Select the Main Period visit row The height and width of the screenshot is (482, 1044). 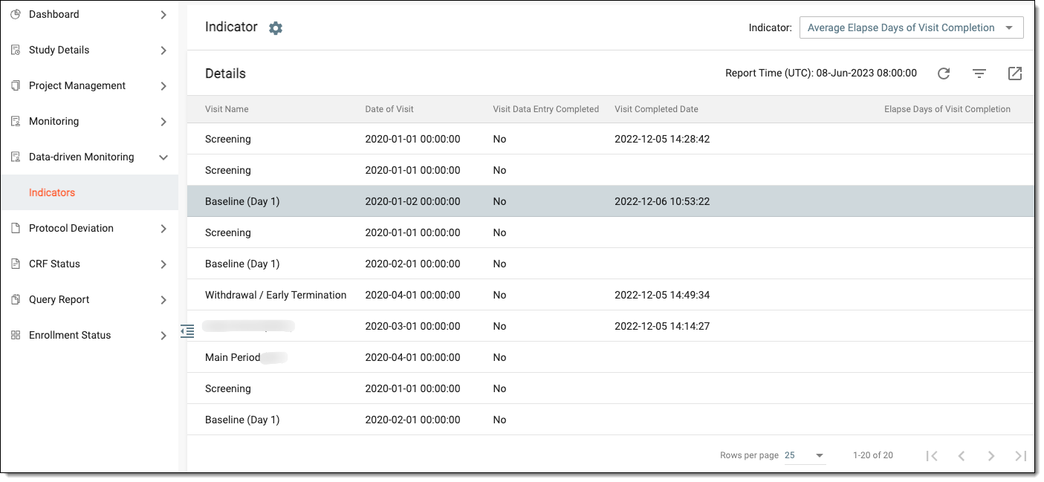[x=611, y=357]
